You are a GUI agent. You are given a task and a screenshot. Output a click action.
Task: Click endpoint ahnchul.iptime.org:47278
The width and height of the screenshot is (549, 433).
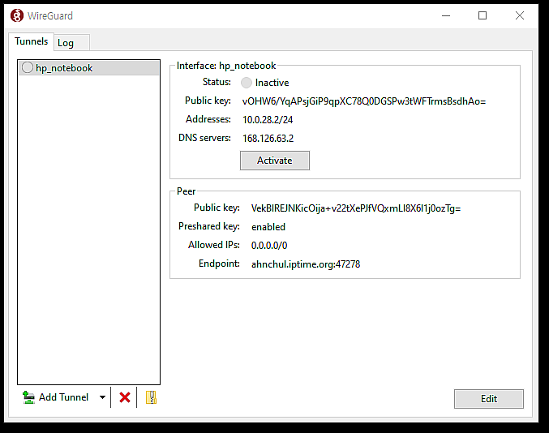tap(306, 264)
